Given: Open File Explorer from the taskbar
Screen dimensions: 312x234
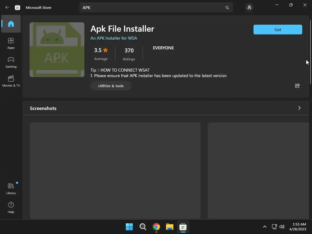Looking at the screenshot, I should tap(169, 227).
